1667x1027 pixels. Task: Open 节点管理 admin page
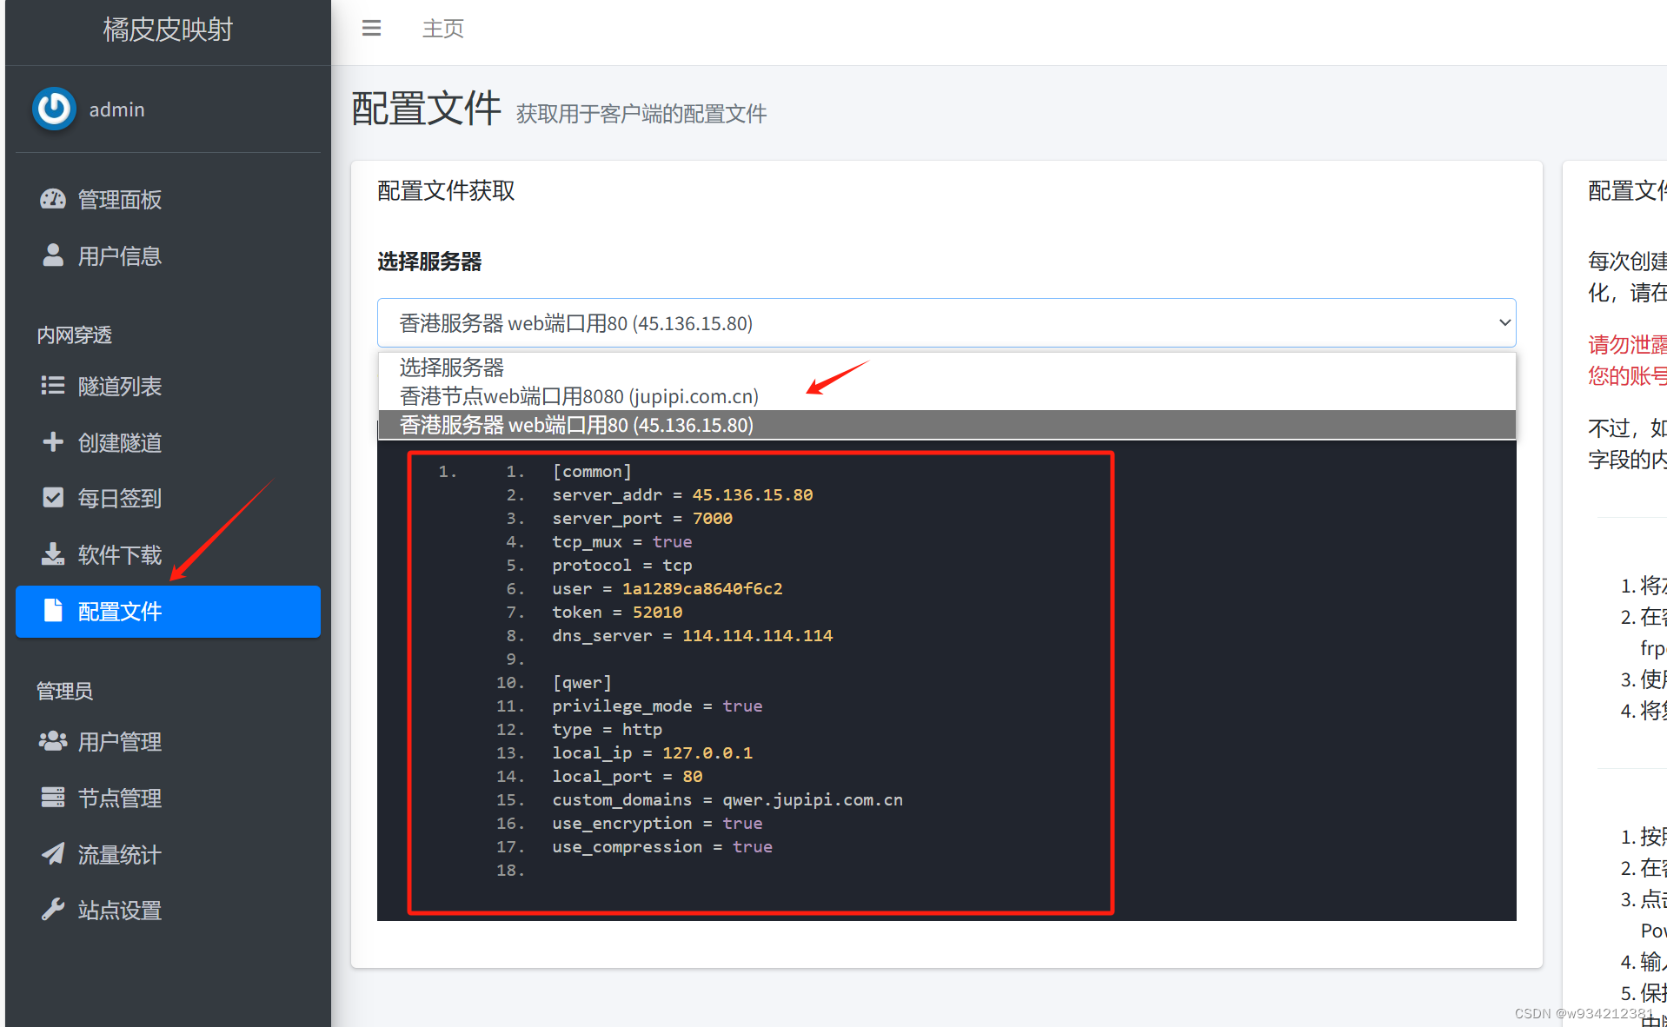pos(168,798)
